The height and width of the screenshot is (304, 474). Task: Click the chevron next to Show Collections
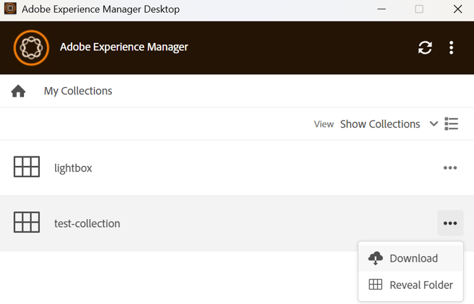[434, 124]
